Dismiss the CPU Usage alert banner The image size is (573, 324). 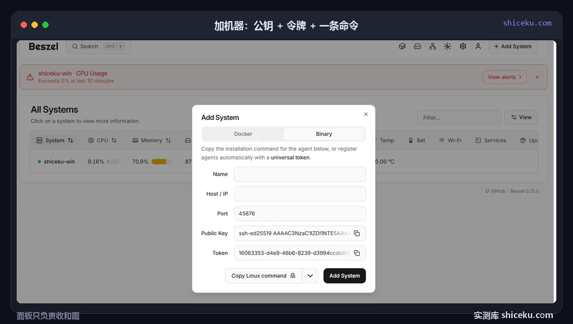(x=537, y=77)
